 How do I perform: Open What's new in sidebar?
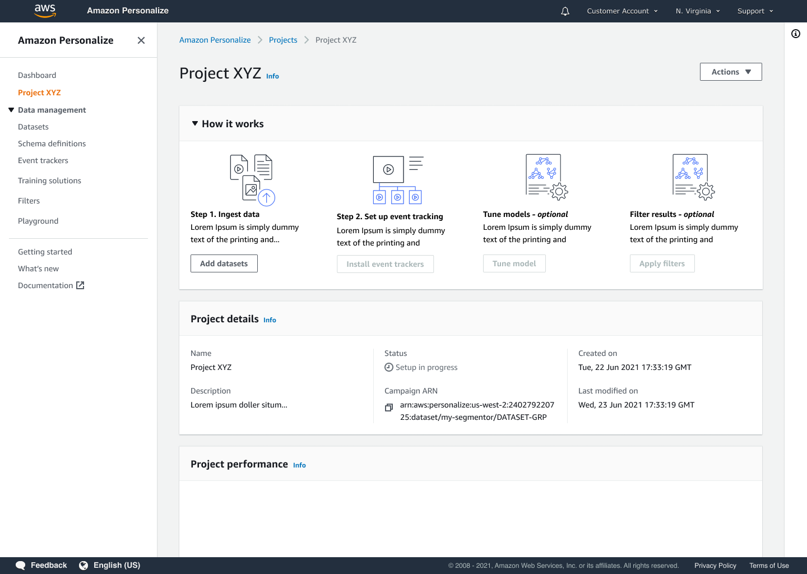(38, 269)
